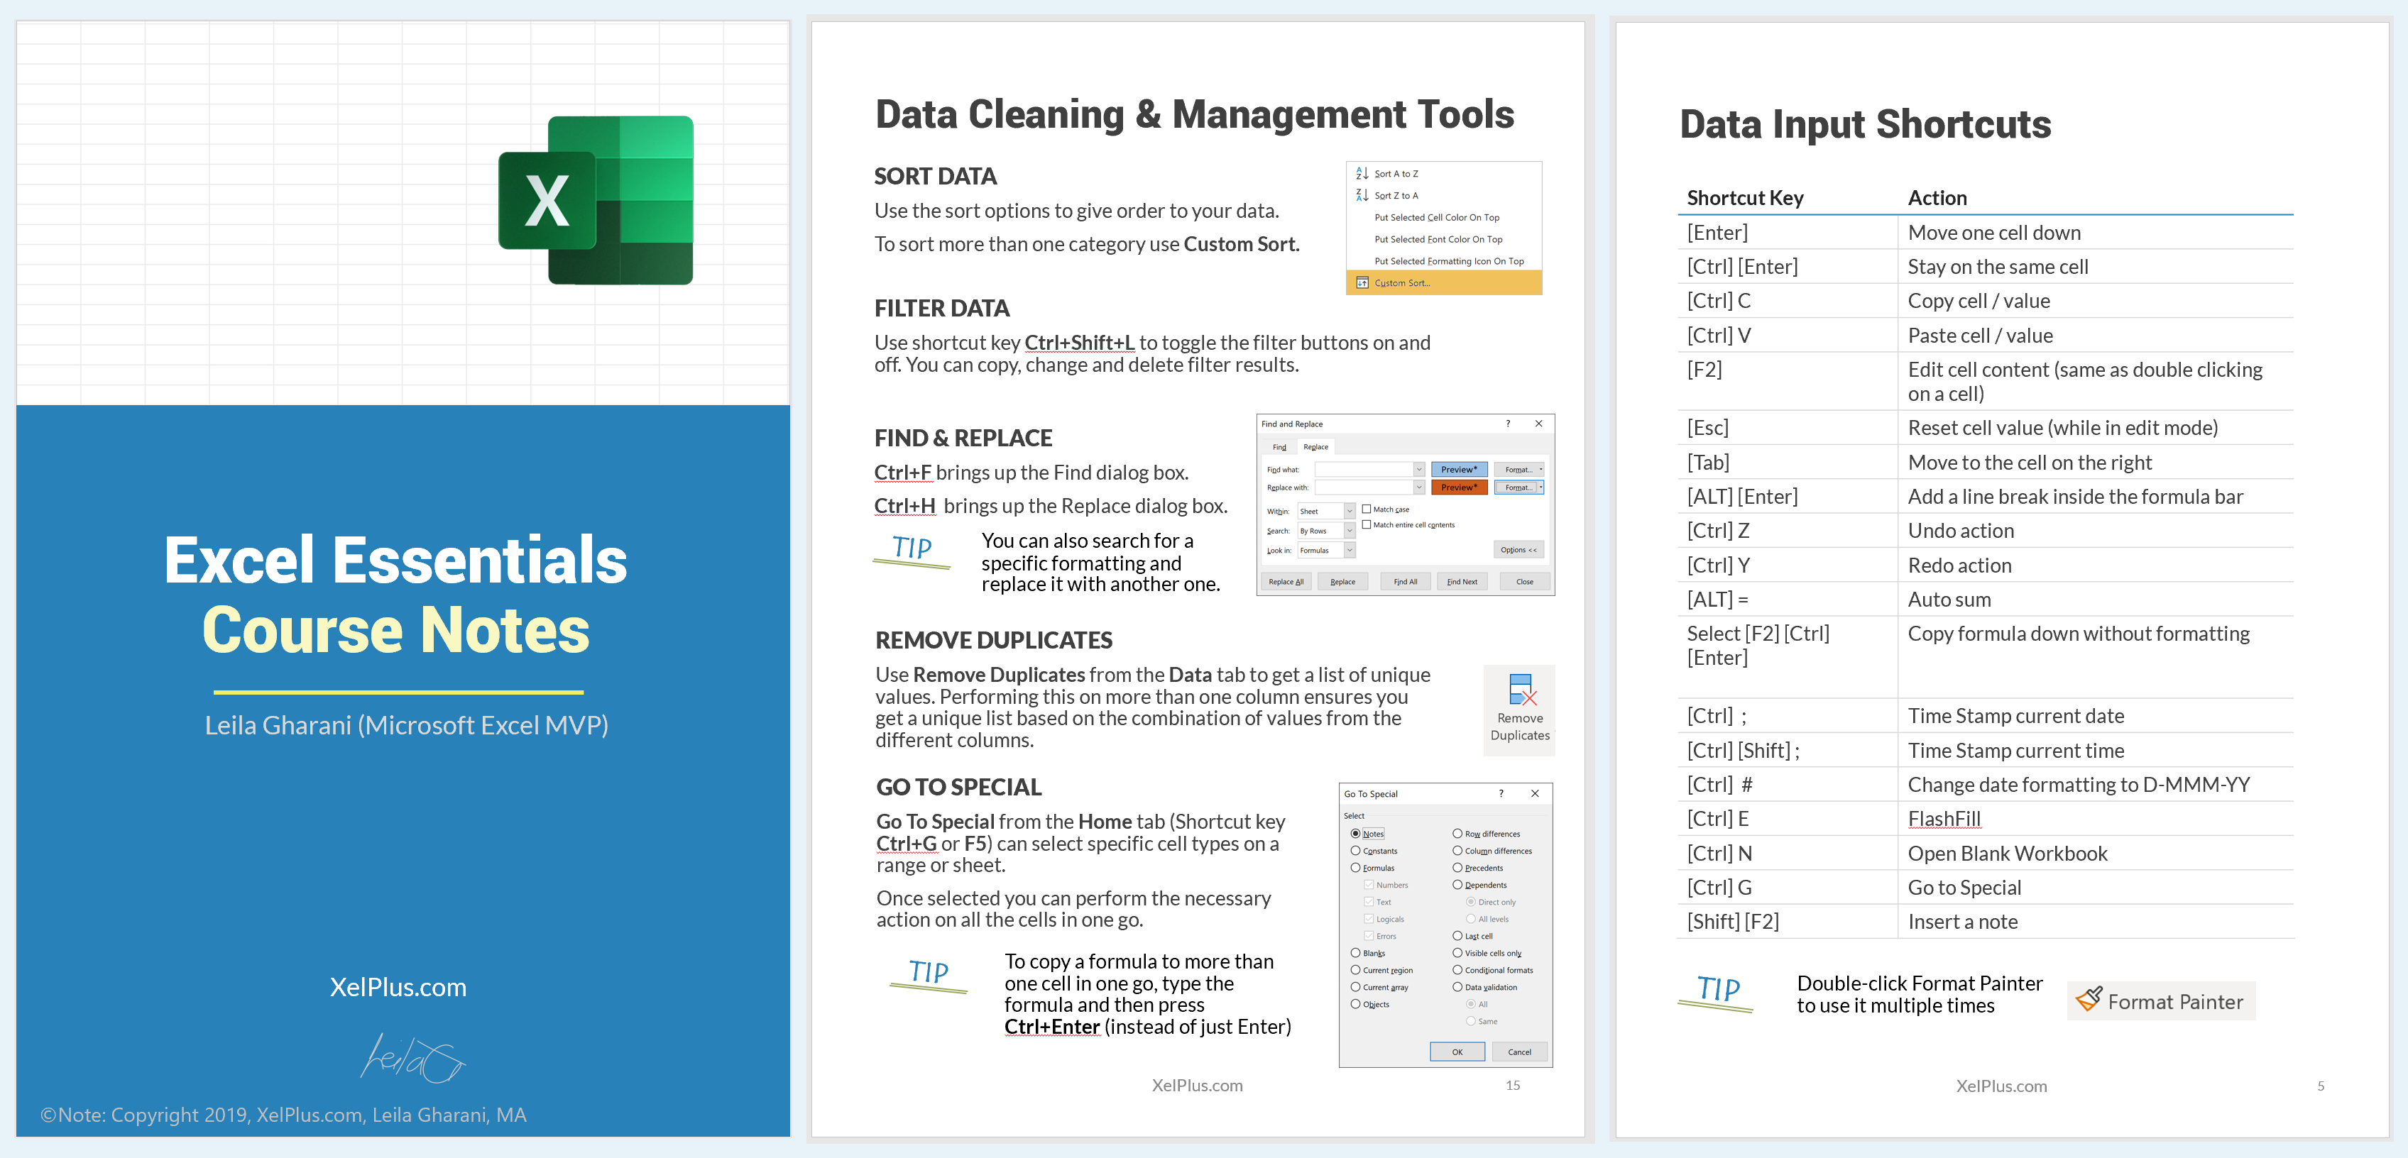The height and width of the screenshot is (1158, 2408).
Task: Click the Replace button in the dialog footer
Action: pos(1343,581)
